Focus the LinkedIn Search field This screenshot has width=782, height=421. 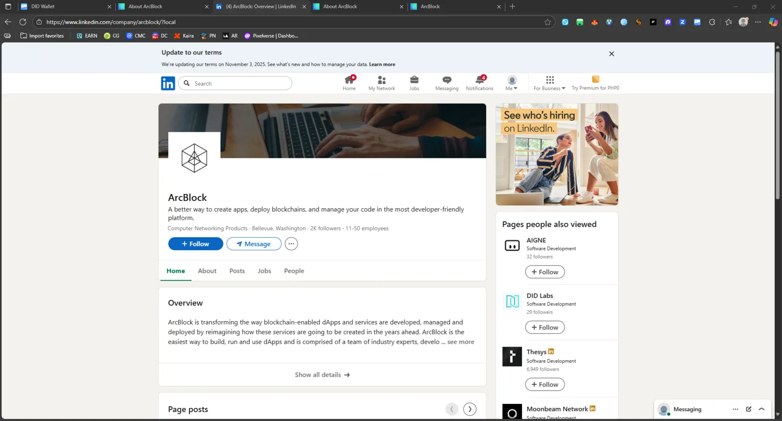click(x=235, y=83)
